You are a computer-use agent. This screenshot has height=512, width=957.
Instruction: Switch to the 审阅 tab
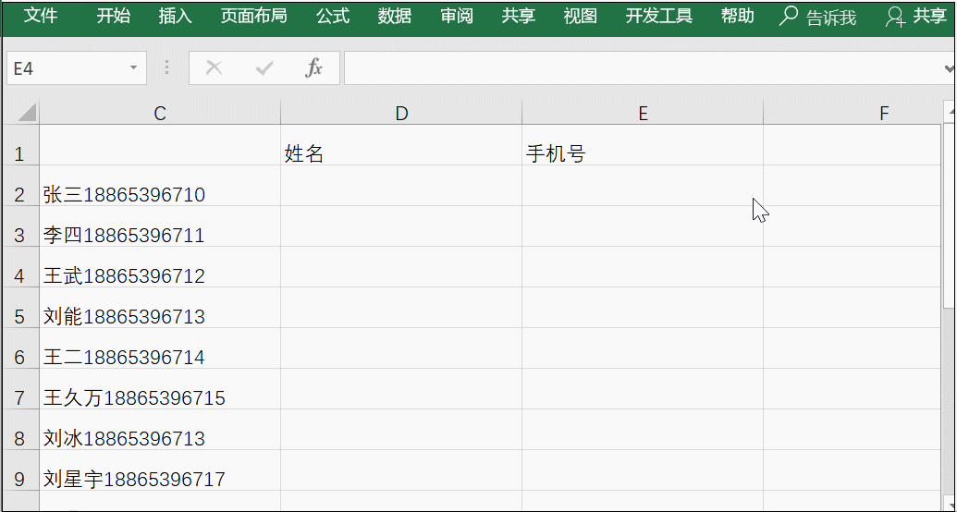click(x=457, y=16)
